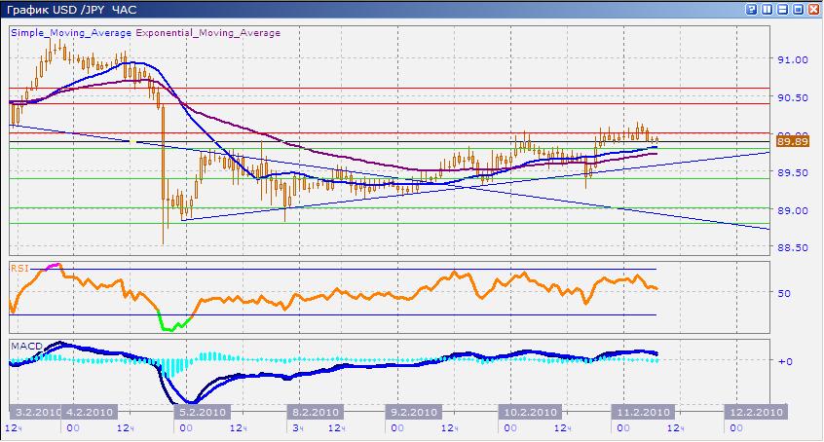Click the RSI scale value 50
Image resolution: width=824 pixels, height=442 pixels.
[x=784, y=293]
